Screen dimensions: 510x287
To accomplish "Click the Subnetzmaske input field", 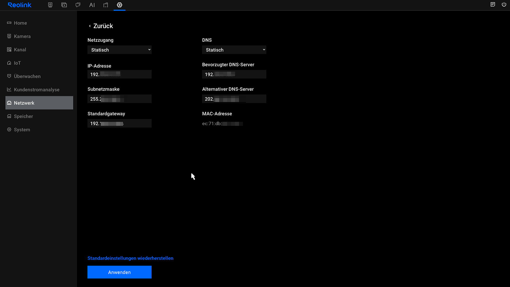I will tap(119, 99).
